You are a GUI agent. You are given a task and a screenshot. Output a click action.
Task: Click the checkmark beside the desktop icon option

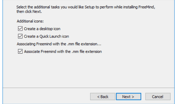pyautogui.click(x=20, y=29)
